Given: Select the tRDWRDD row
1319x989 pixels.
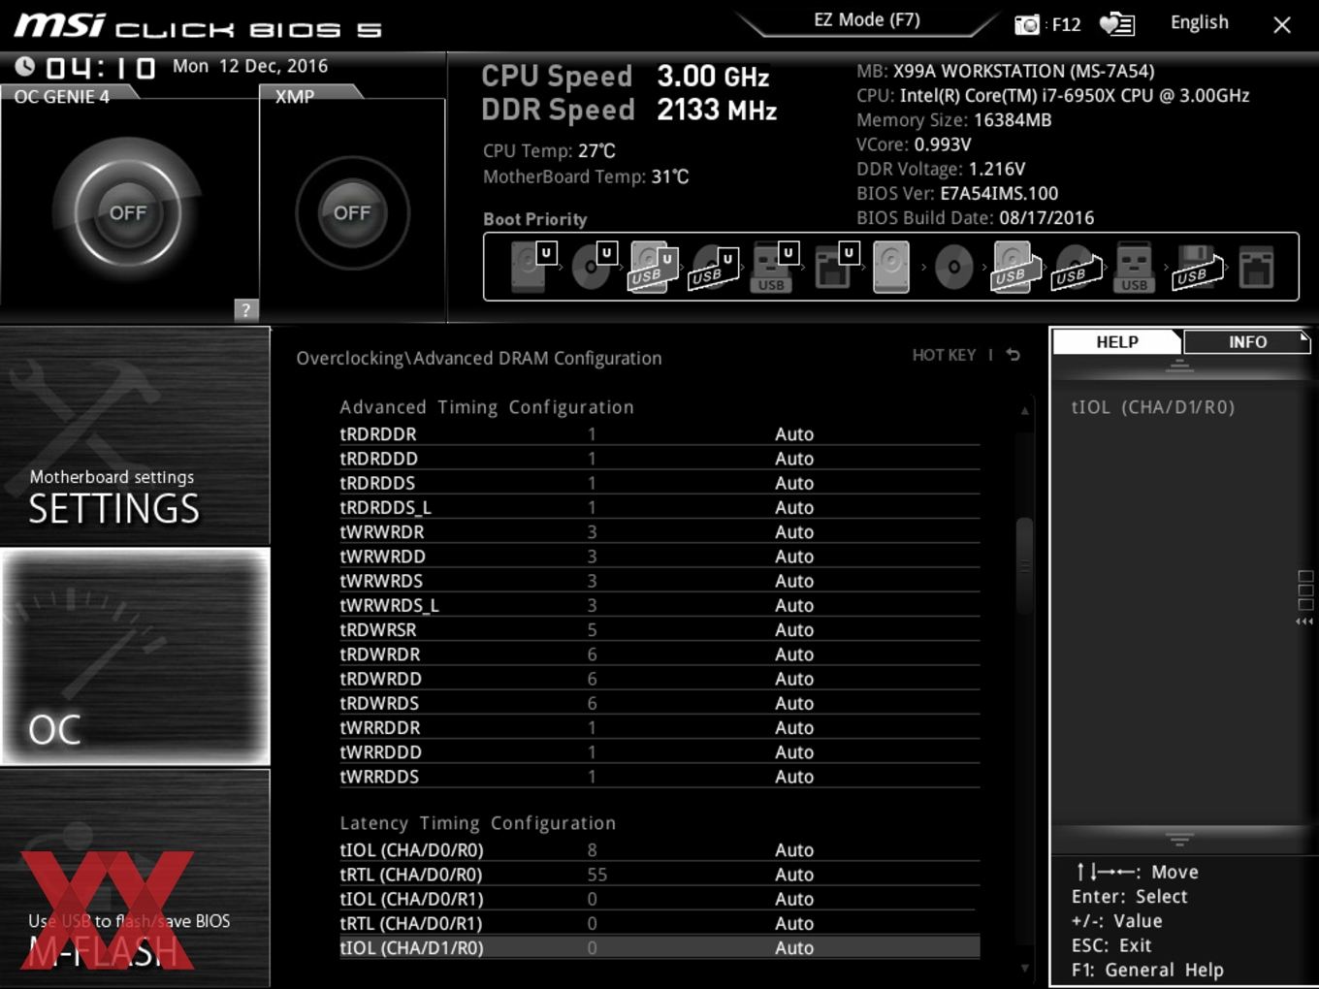Looking at the screenshot, I should 659,679.
